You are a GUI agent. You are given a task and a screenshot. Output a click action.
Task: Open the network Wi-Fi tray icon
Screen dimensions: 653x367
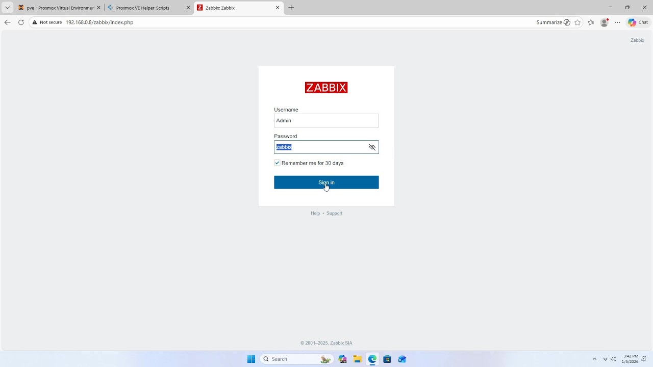coord(606,359)
